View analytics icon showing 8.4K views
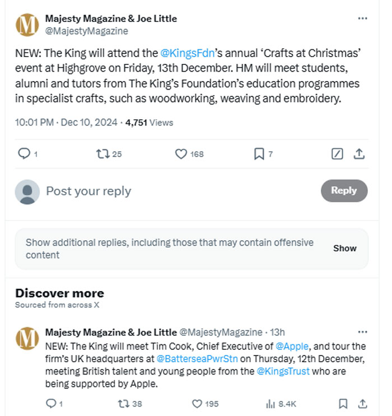The image size is (392, 416). (x=270, y=404)
